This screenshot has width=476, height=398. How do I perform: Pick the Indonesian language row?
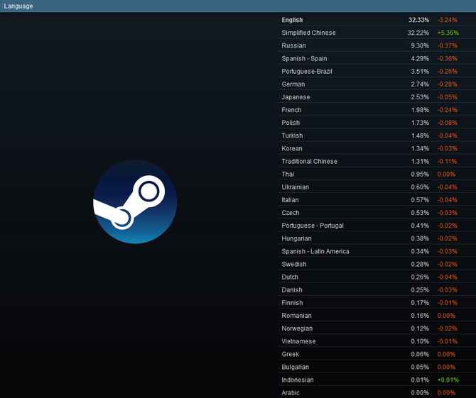pos(377,380)
